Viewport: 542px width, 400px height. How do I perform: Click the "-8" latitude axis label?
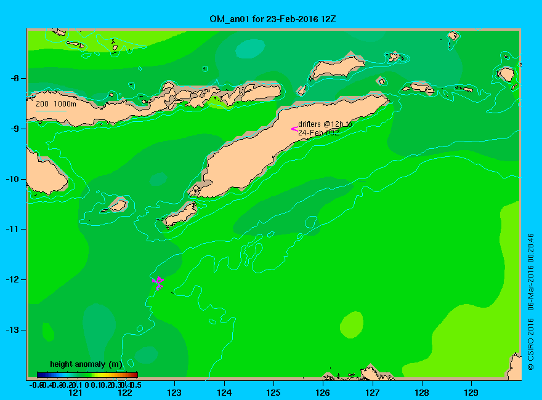[15, 78]
